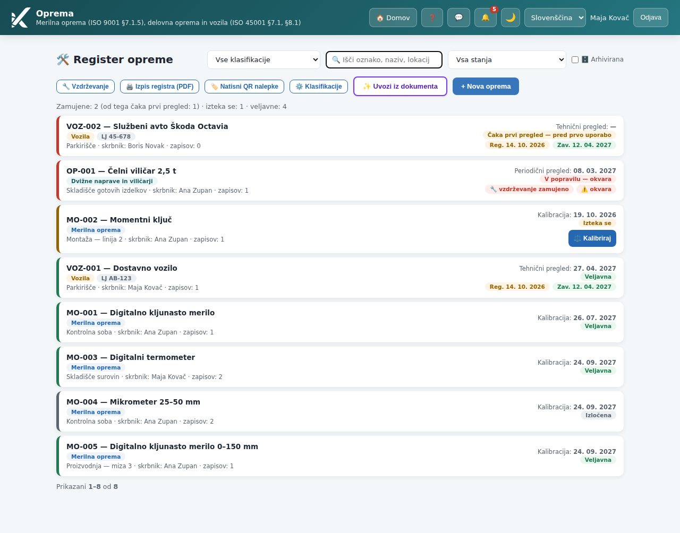680x533 pixels.
Task: Log out with Odjava button
Action: pos(651,18)
